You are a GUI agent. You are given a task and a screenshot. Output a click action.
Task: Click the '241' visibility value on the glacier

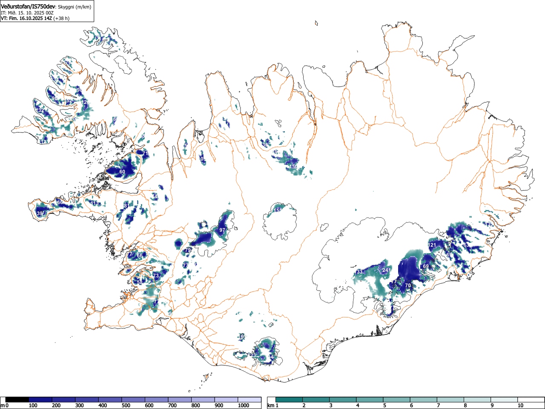pyautogui.click(x=387, y=270)
